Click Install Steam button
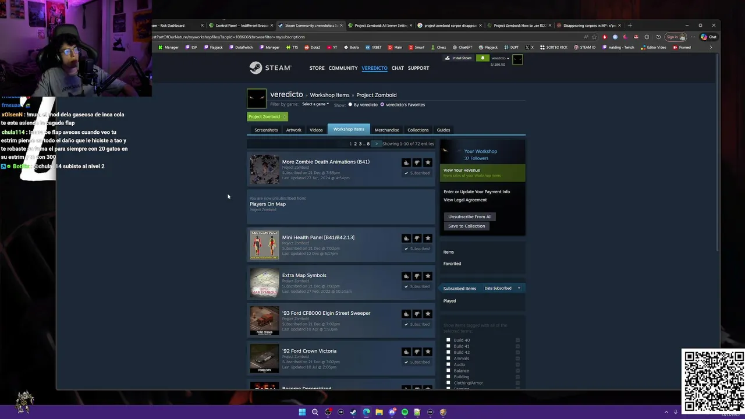The height and width of the screenshot is (419, 745). (x=459, y=58)
